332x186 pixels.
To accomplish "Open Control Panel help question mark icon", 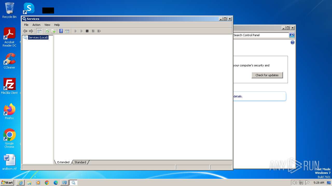I will tap(293, 42).
